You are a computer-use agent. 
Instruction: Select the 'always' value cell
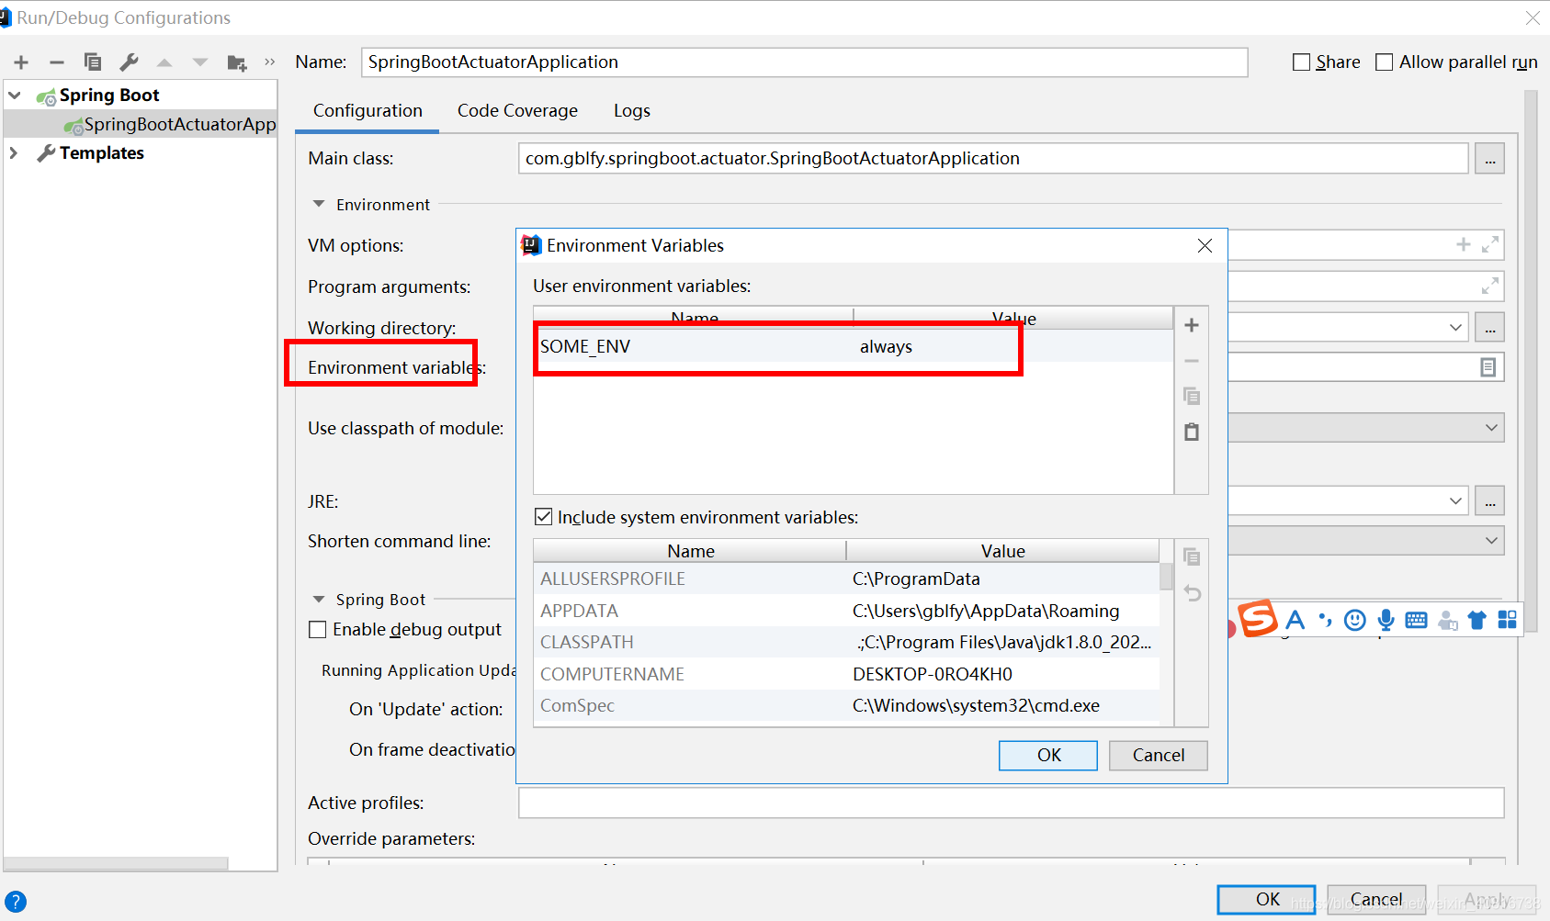click(x=1013, y=346)
